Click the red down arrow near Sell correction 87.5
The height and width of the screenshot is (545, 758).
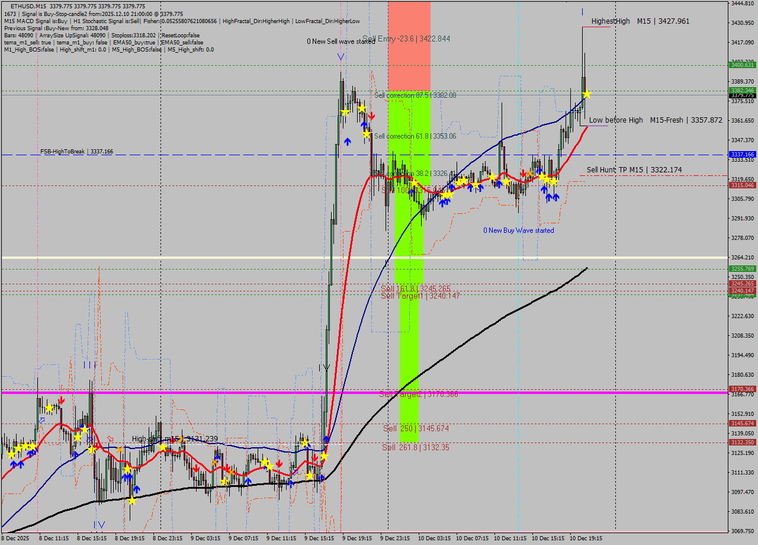(371, 116)
